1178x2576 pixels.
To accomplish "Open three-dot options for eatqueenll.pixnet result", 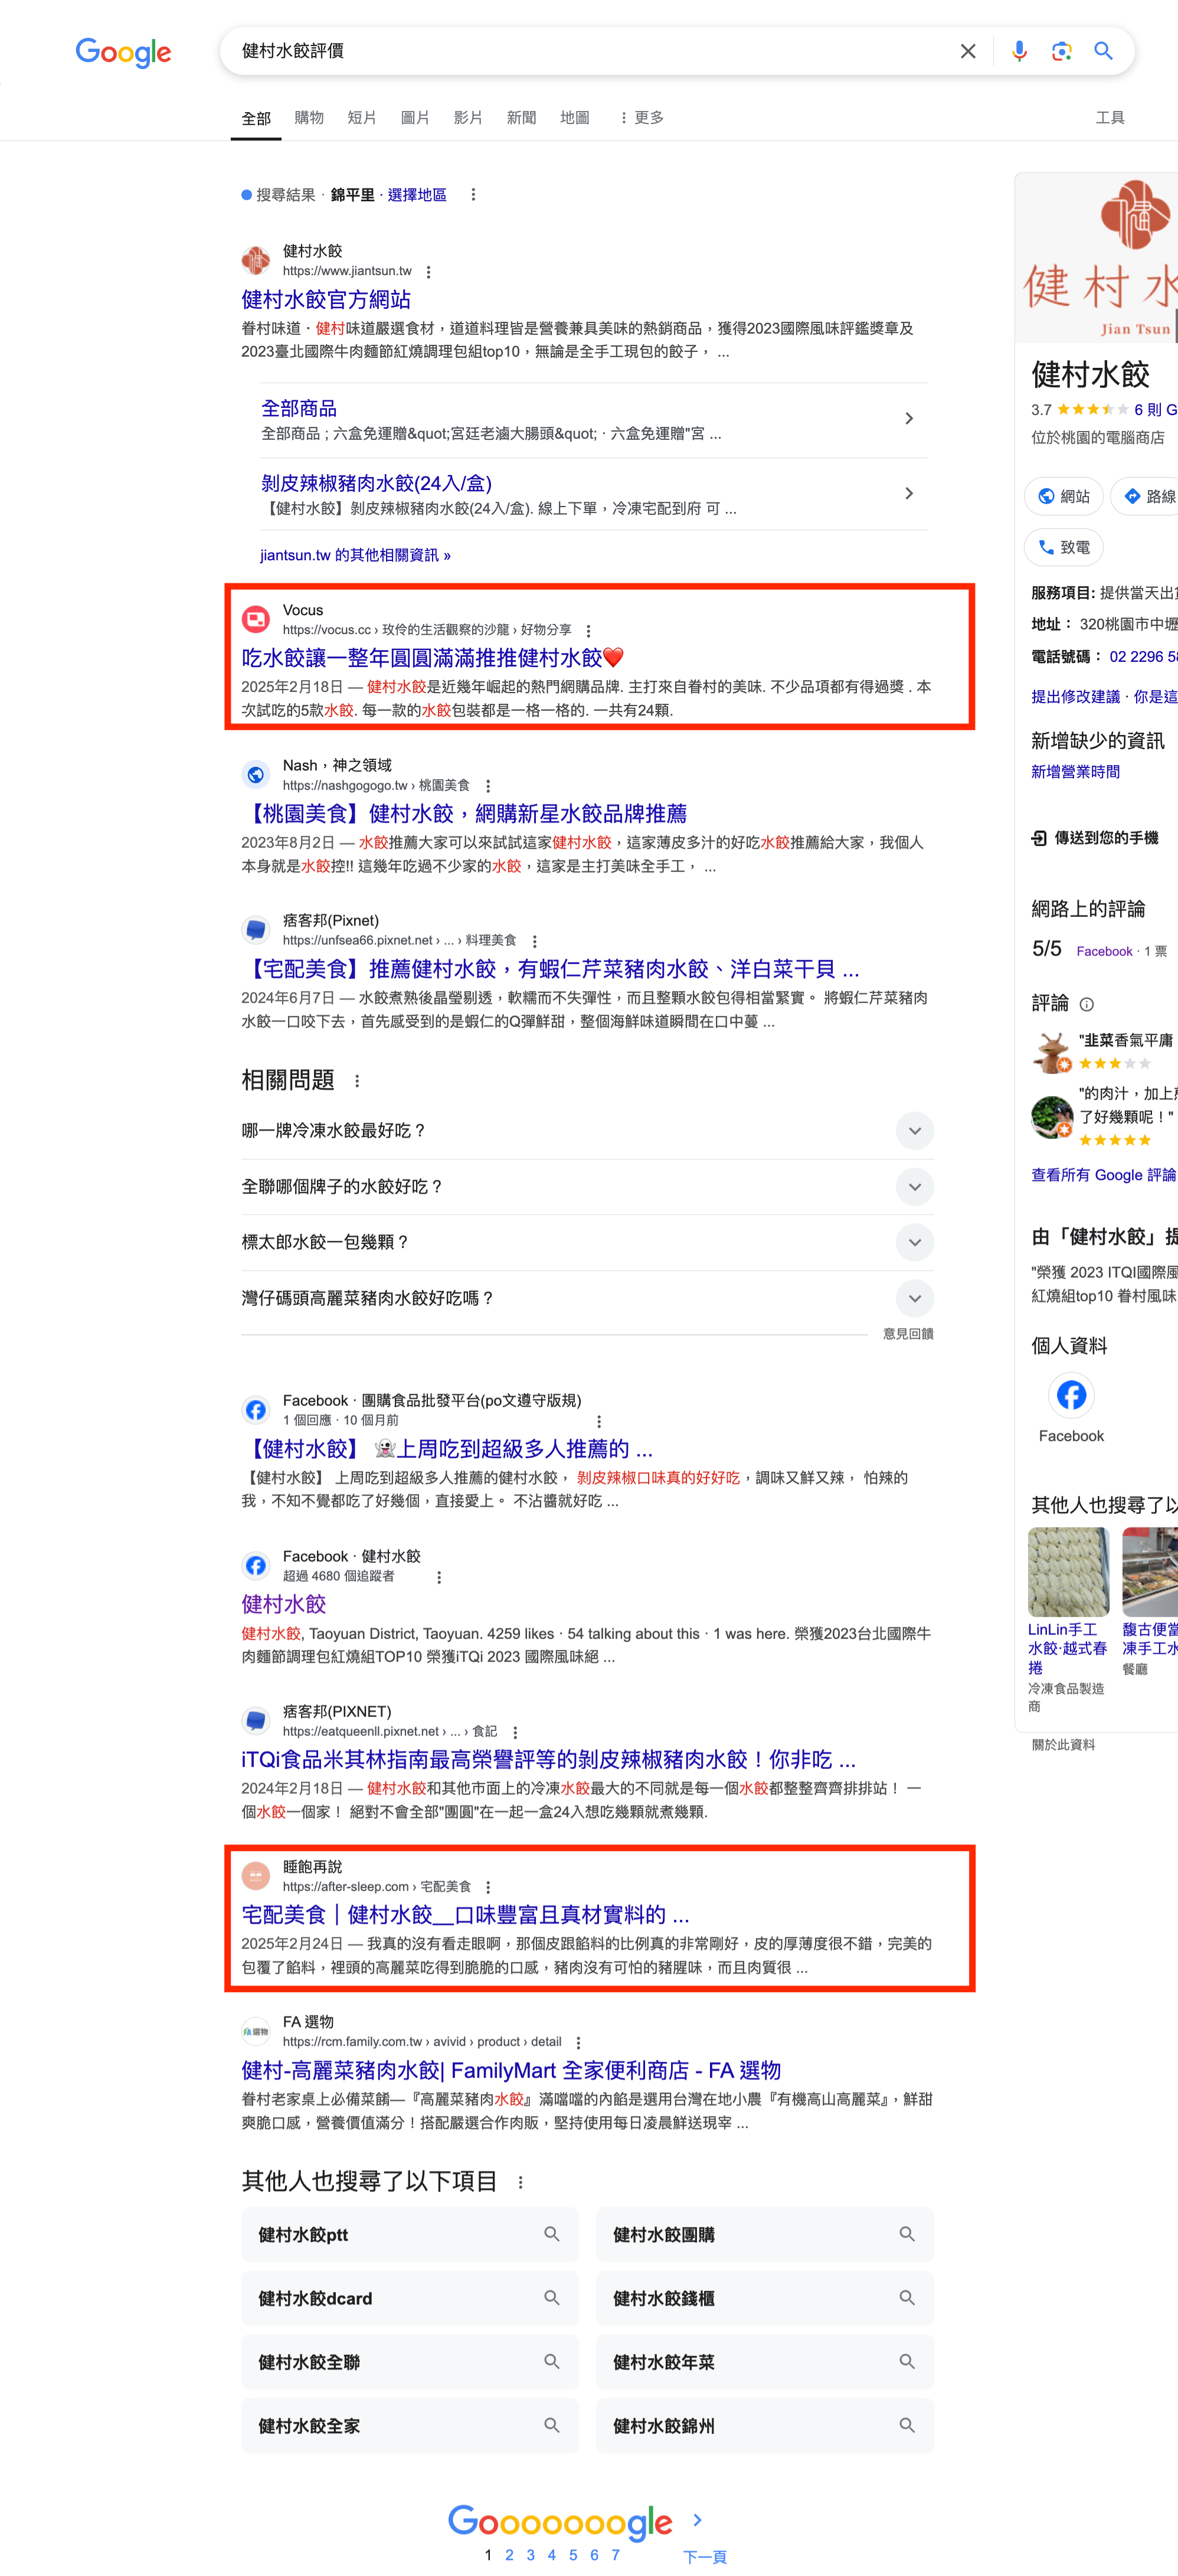I will pyautogui.click(x=514, y=1732).
